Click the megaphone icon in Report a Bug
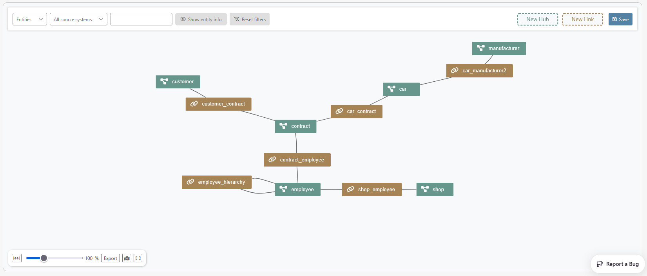This screenshot has height=276, width=647. click(600, 264)
